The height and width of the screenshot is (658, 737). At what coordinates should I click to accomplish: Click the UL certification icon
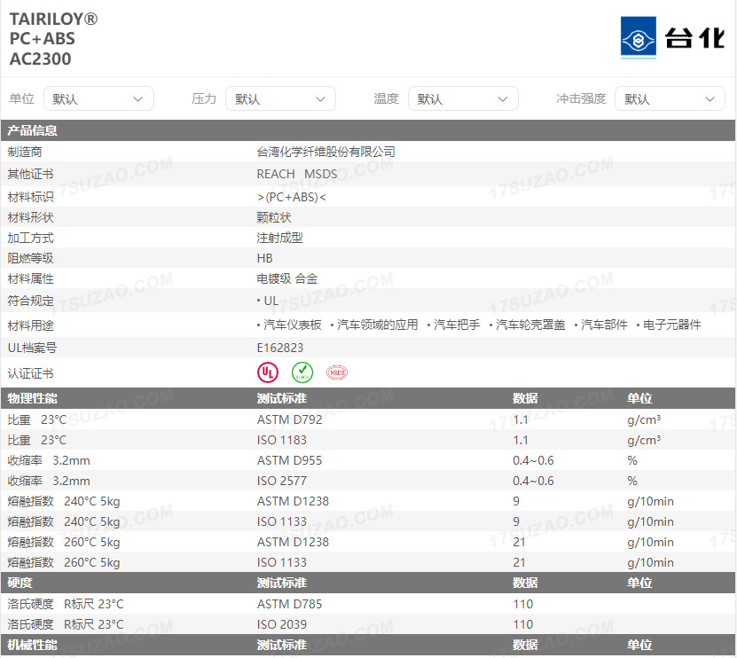tap(268, 372)
